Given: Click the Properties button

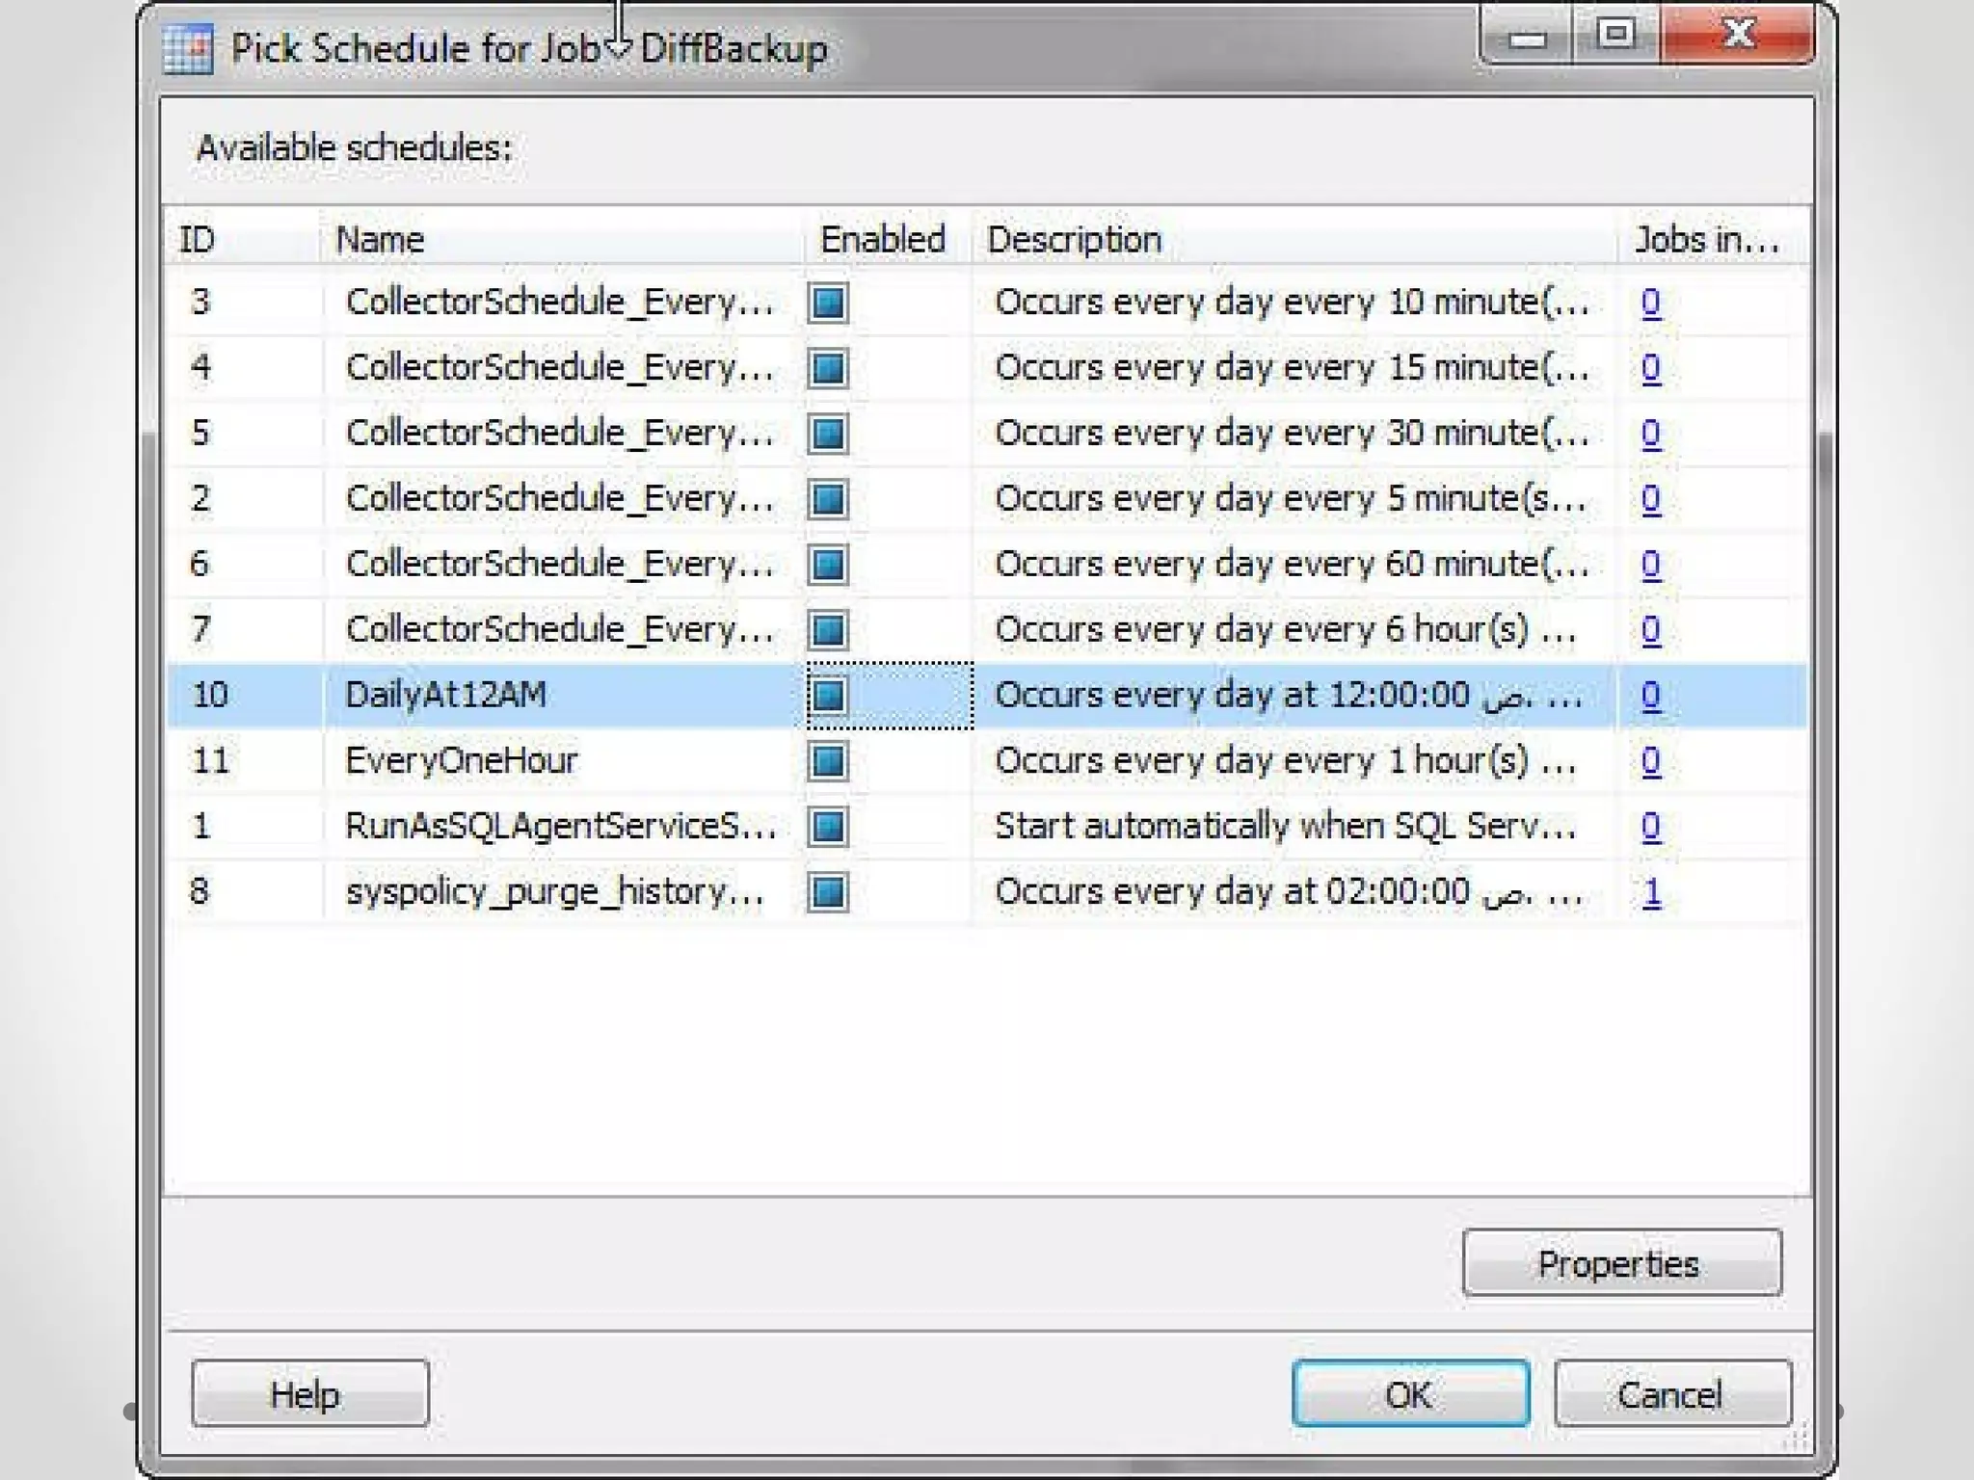Looking at the screenshot, I should click(1621, 1263).
